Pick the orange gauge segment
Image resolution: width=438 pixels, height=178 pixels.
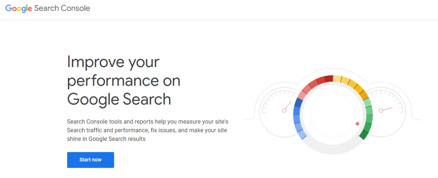coord(364,95)
